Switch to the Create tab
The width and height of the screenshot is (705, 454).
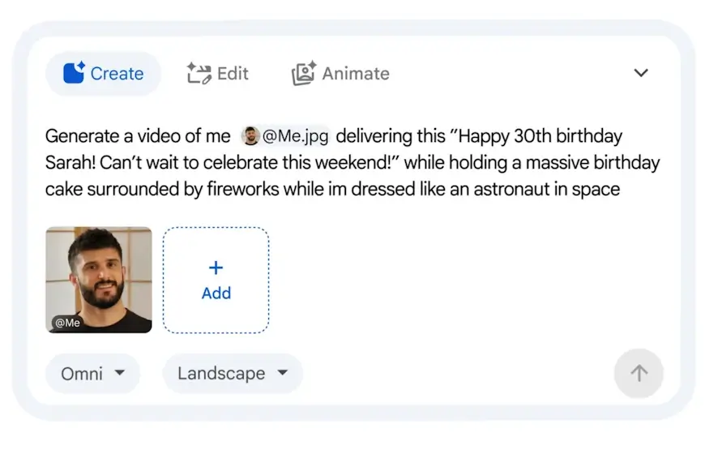click(104, 73)
